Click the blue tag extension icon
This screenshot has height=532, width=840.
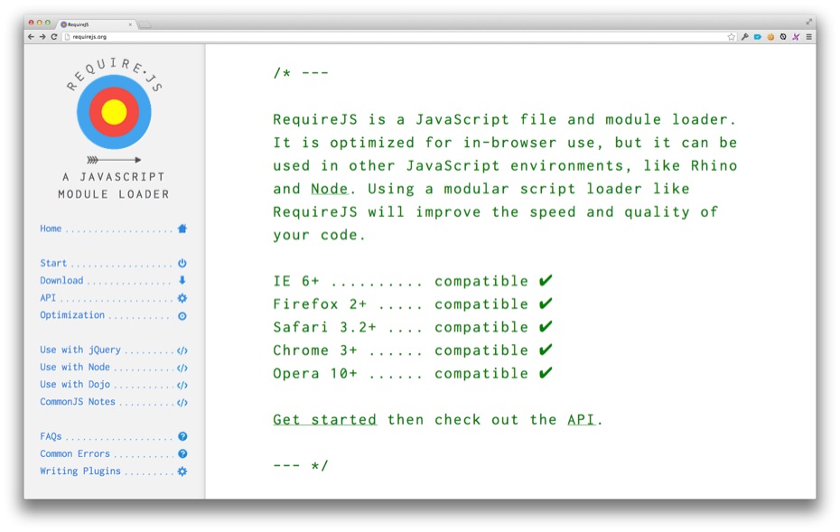[758, 37]
